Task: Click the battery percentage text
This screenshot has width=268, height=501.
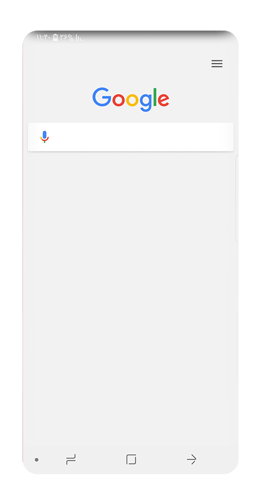Action: [67, 38]
